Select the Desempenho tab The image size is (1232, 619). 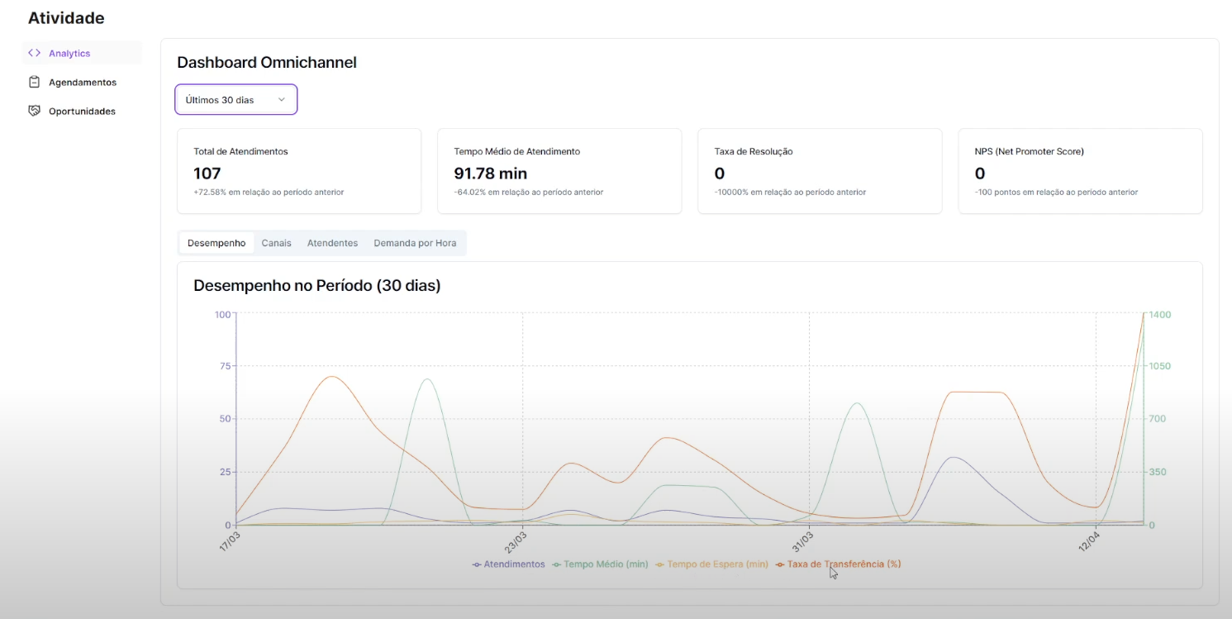point(216,243)
